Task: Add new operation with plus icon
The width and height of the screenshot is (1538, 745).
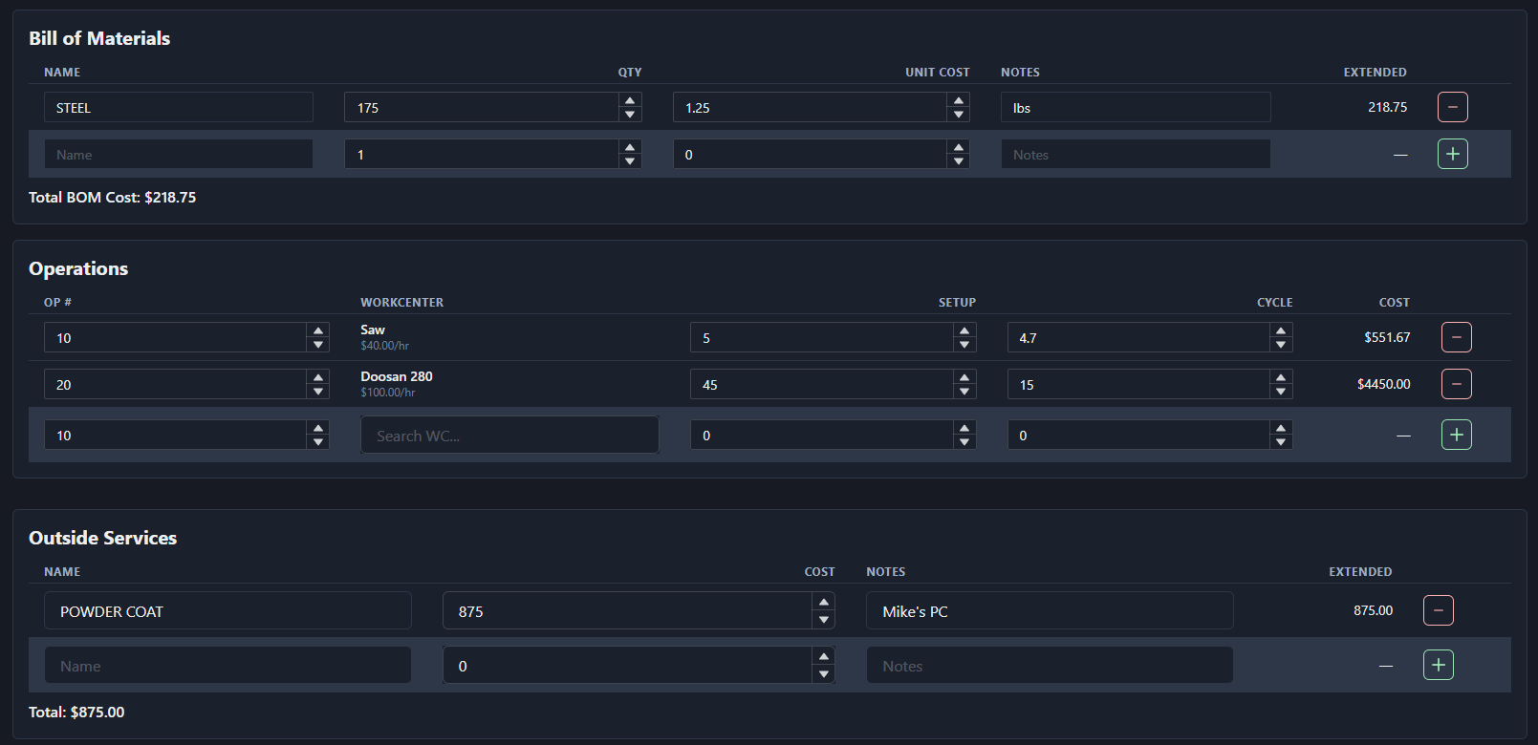Action: pyautogui.click(x=1456, y=435)
